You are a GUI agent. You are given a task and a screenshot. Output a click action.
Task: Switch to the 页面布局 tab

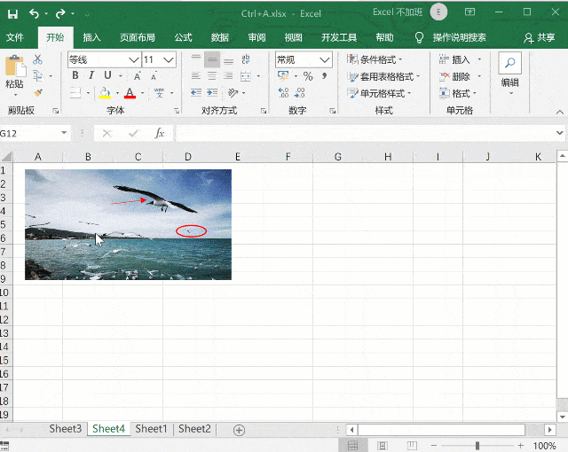[138, 37]
